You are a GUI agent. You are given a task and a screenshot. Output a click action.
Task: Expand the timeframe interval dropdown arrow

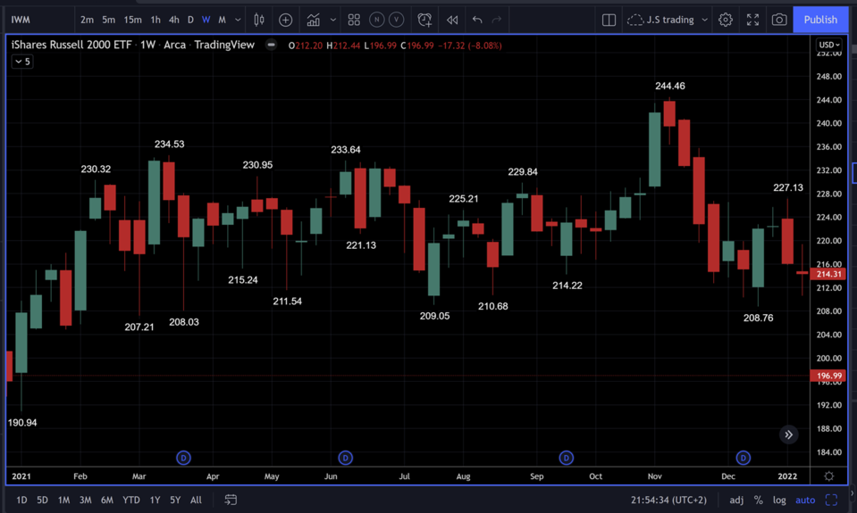[x=238, y=20]
